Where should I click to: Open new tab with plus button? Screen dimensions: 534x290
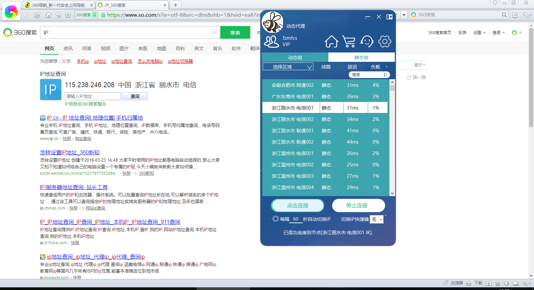pos(175,5)
